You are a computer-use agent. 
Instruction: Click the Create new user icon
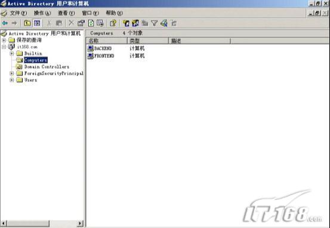pyautogui.click(x=126, y=23)
